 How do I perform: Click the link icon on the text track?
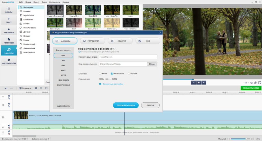pyautogui.click(x=9, y=99)
